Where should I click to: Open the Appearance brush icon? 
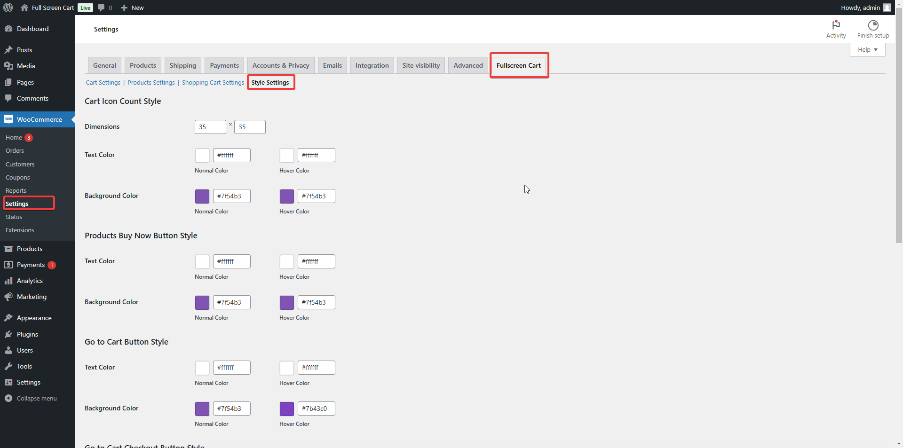pyautogui.click(x=8, y=318)
